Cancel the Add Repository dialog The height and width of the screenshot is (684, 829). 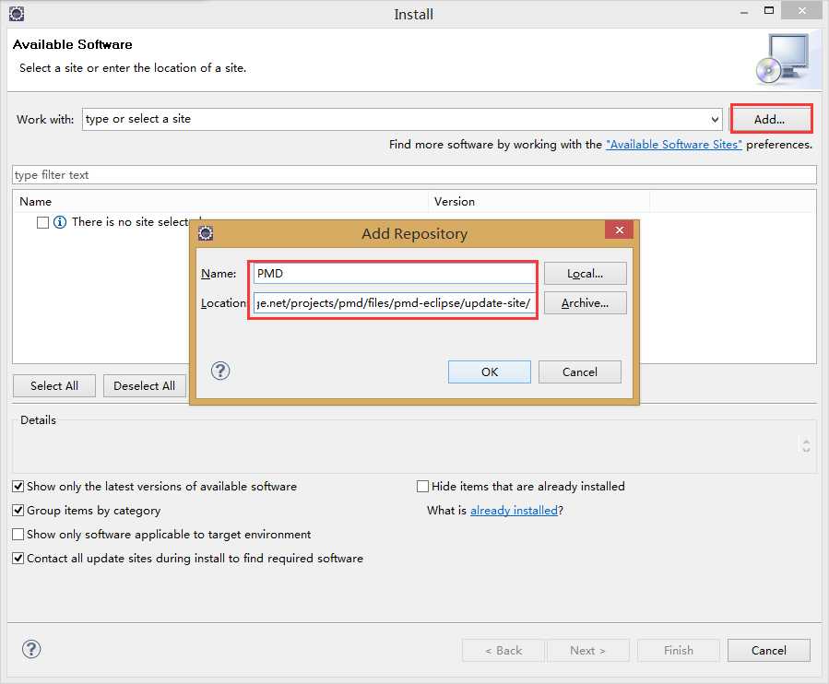coord(579,371)
